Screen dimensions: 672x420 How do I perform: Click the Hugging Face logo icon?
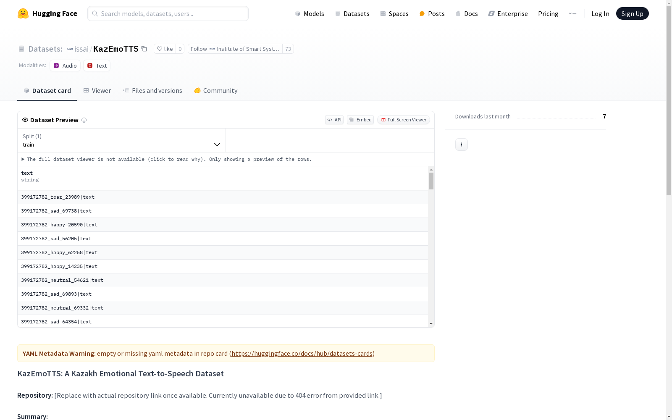point(23,13)
